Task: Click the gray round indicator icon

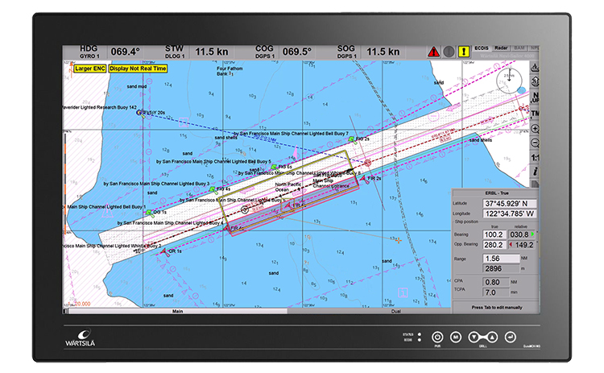Action: tap(449, 50)
